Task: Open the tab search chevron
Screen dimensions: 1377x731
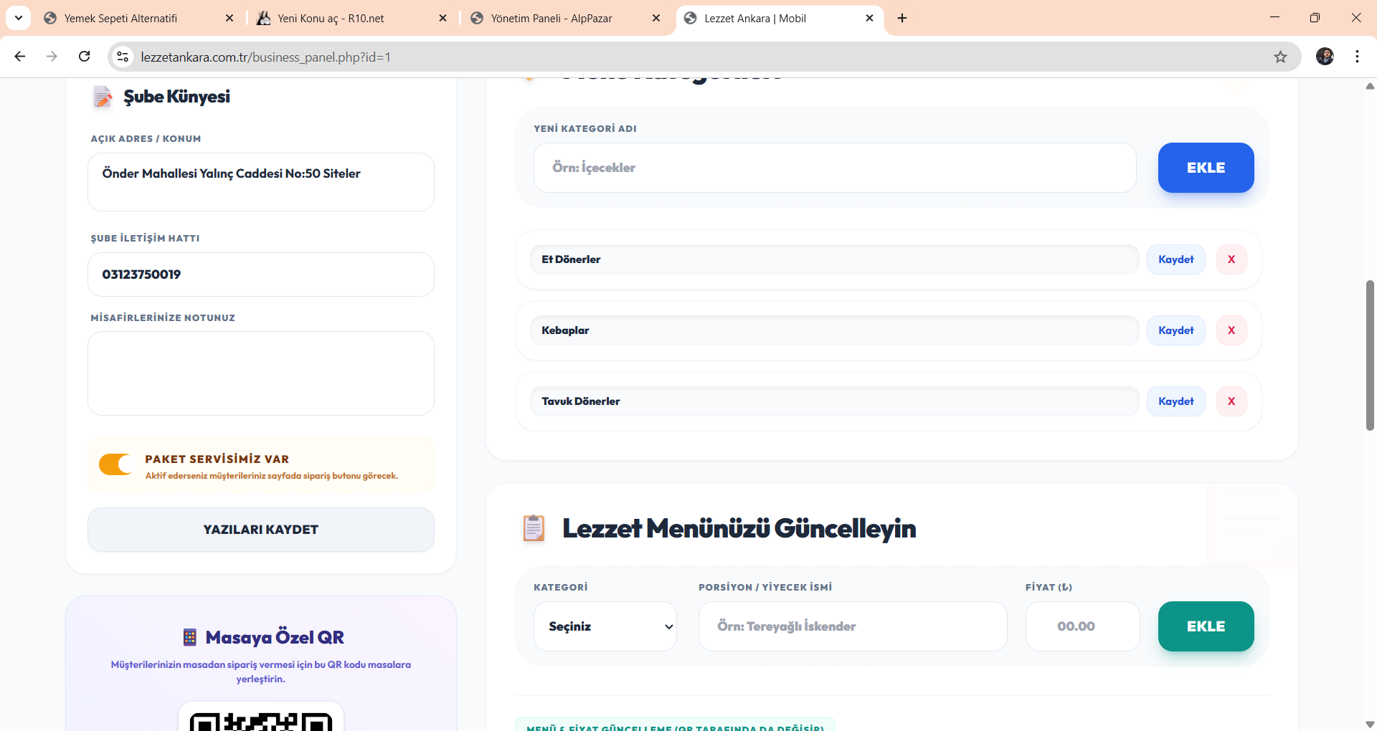Action: pos(19,18)
